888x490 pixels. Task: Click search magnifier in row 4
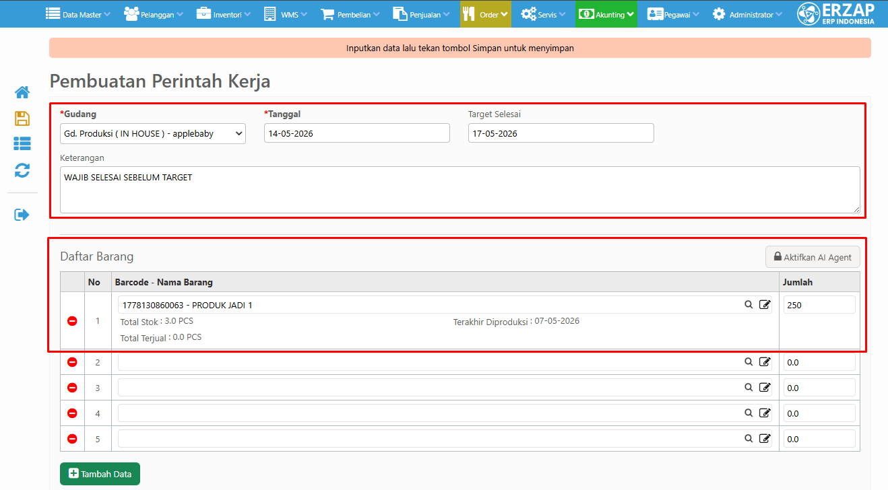[x=749, y=413]
